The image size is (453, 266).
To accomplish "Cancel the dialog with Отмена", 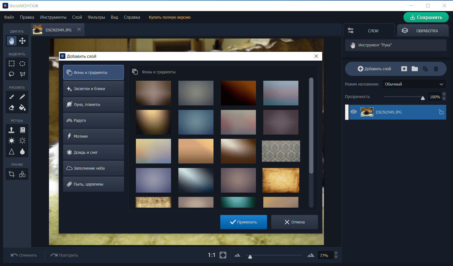I will click(294, 222).
